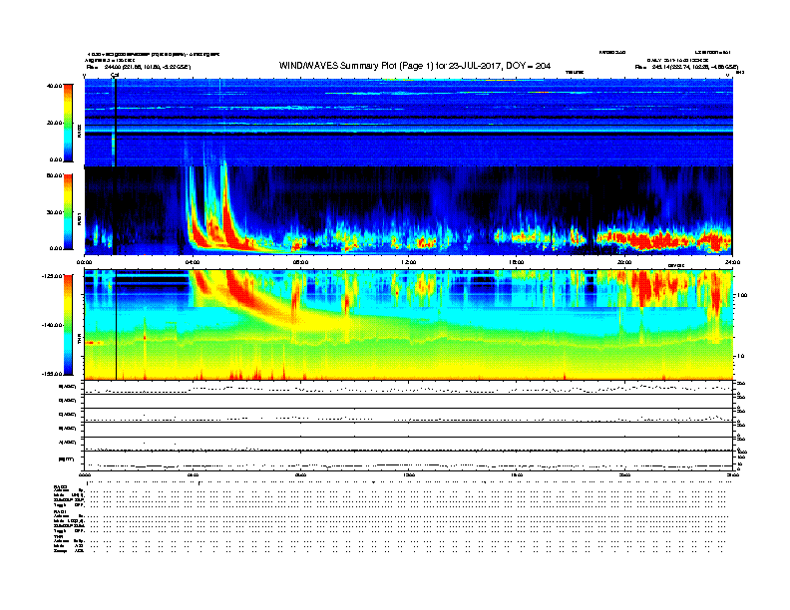Click the 04:00 label under the RAD1 spectrogram

coord(193,262)
